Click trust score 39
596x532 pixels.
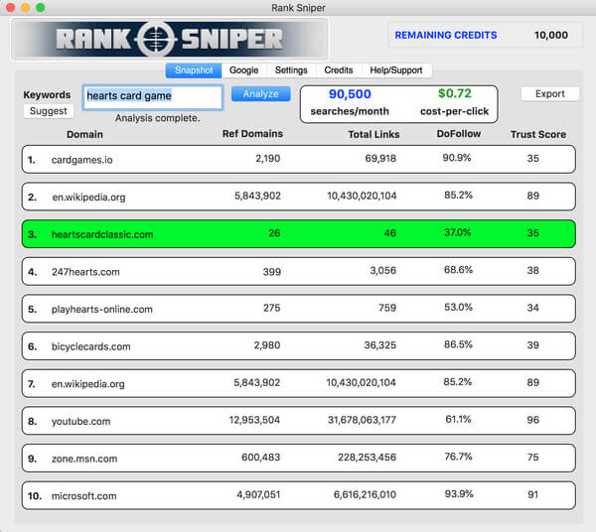click(x=532, y=345)
